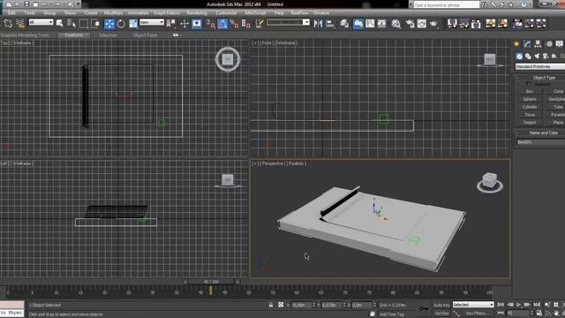Click the Render Production teapot icon
This screenshot has width=565, height=318.
(x=433, y=24)
